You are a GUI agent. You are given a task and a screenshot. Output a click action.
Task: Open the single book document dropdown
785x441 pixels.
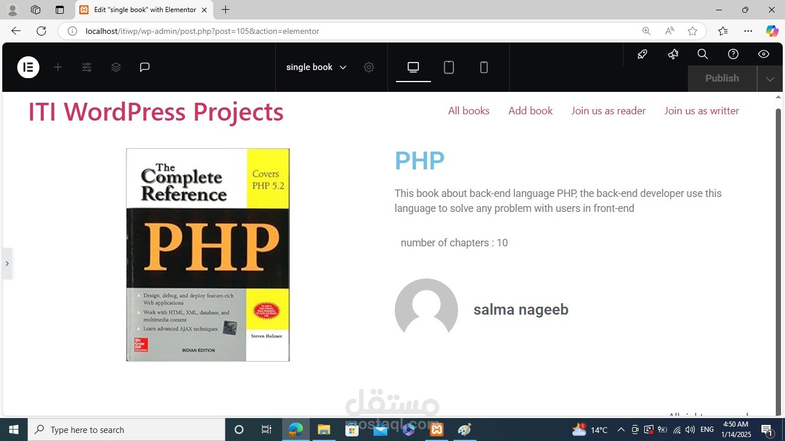pyautogui.click(x=316, y=67)
